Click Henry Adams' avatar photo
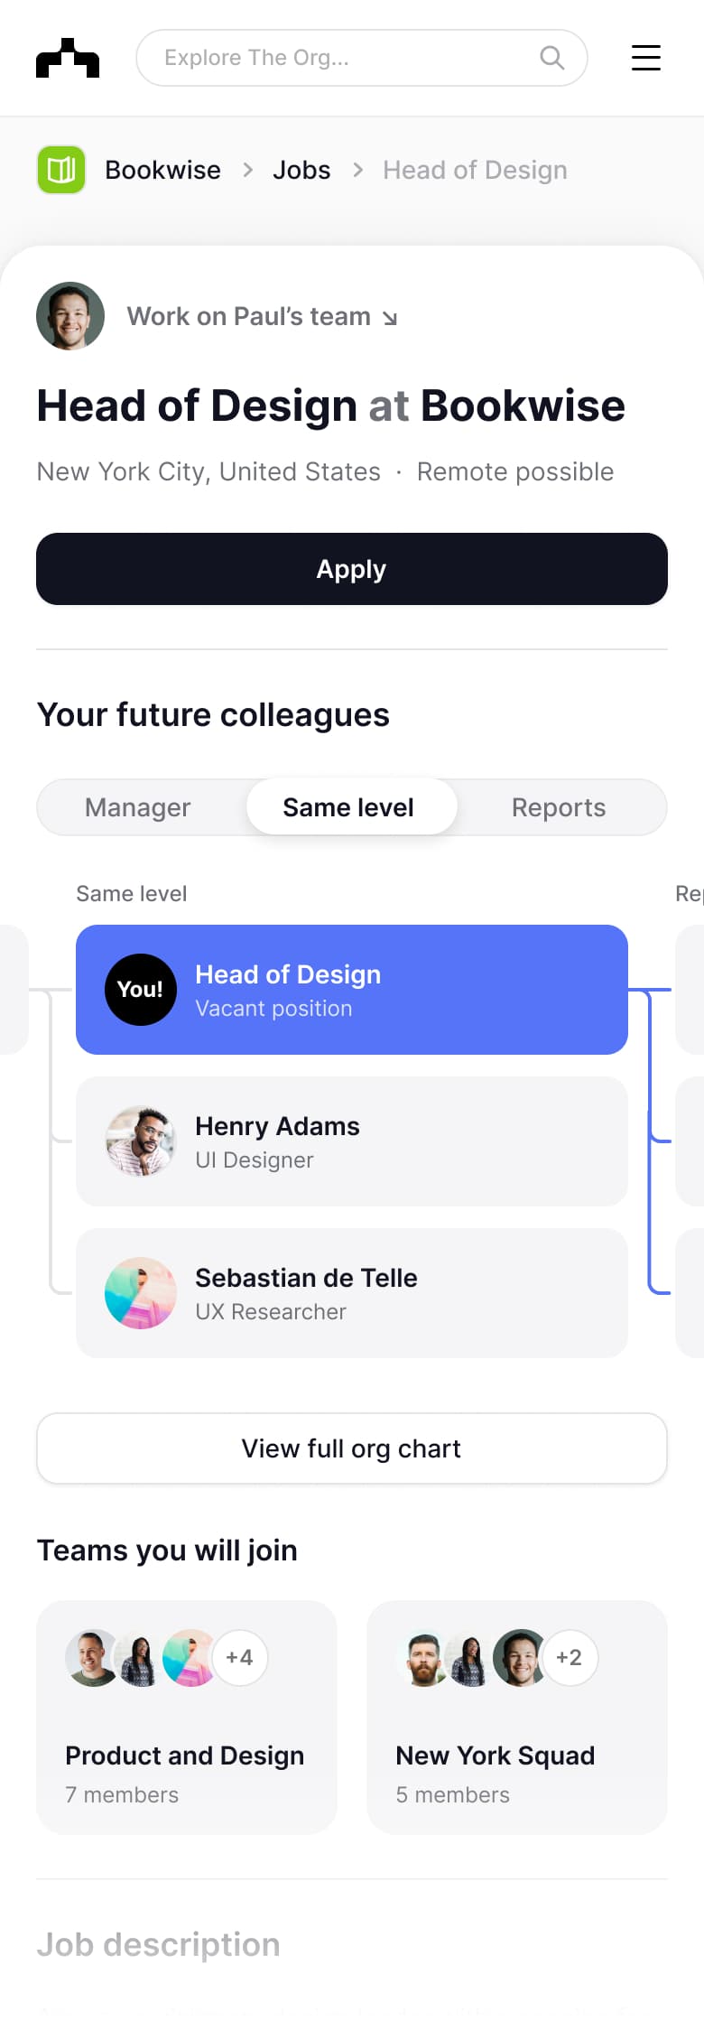The height and width of the screenshot is (2030, 704). coord(141,1141)
